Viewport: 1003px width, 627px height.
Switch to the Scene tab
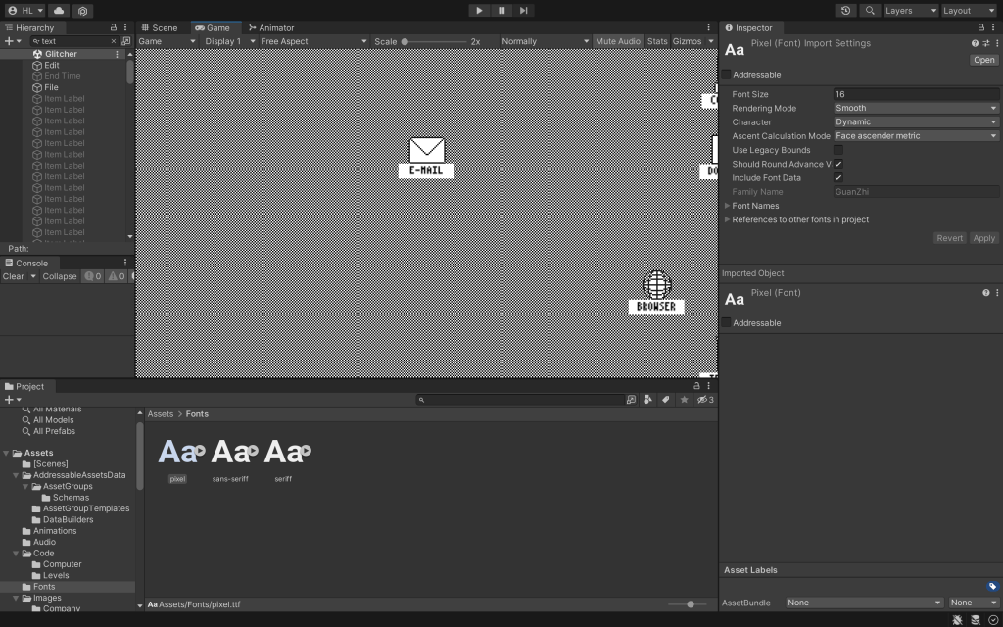coord(160,28)
